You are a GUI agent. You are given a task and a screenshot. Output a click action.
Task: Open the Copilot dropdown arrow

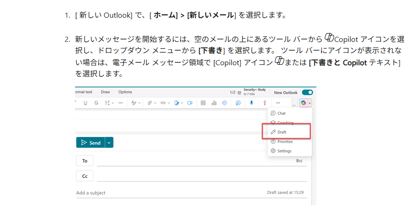[x=310, y=103]
